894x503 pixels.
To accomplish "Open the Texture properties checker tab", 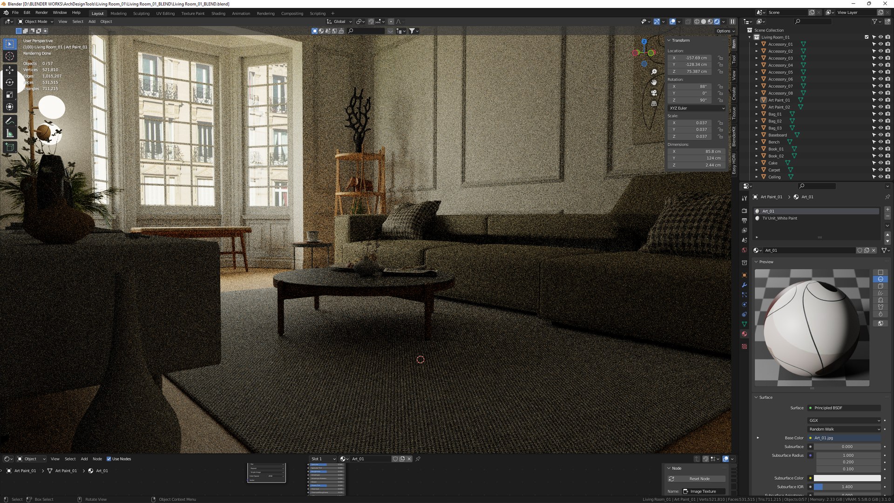I will point(745,347).
